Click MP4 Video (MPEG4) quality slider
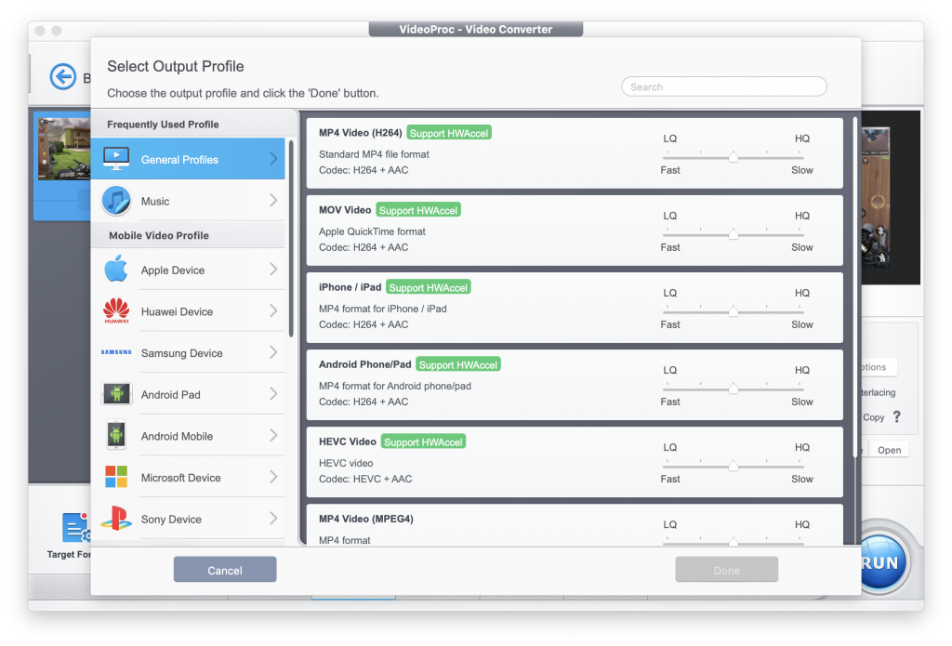Screen dimensions: 952x646 pyautogui.click(x=734, y=542)
